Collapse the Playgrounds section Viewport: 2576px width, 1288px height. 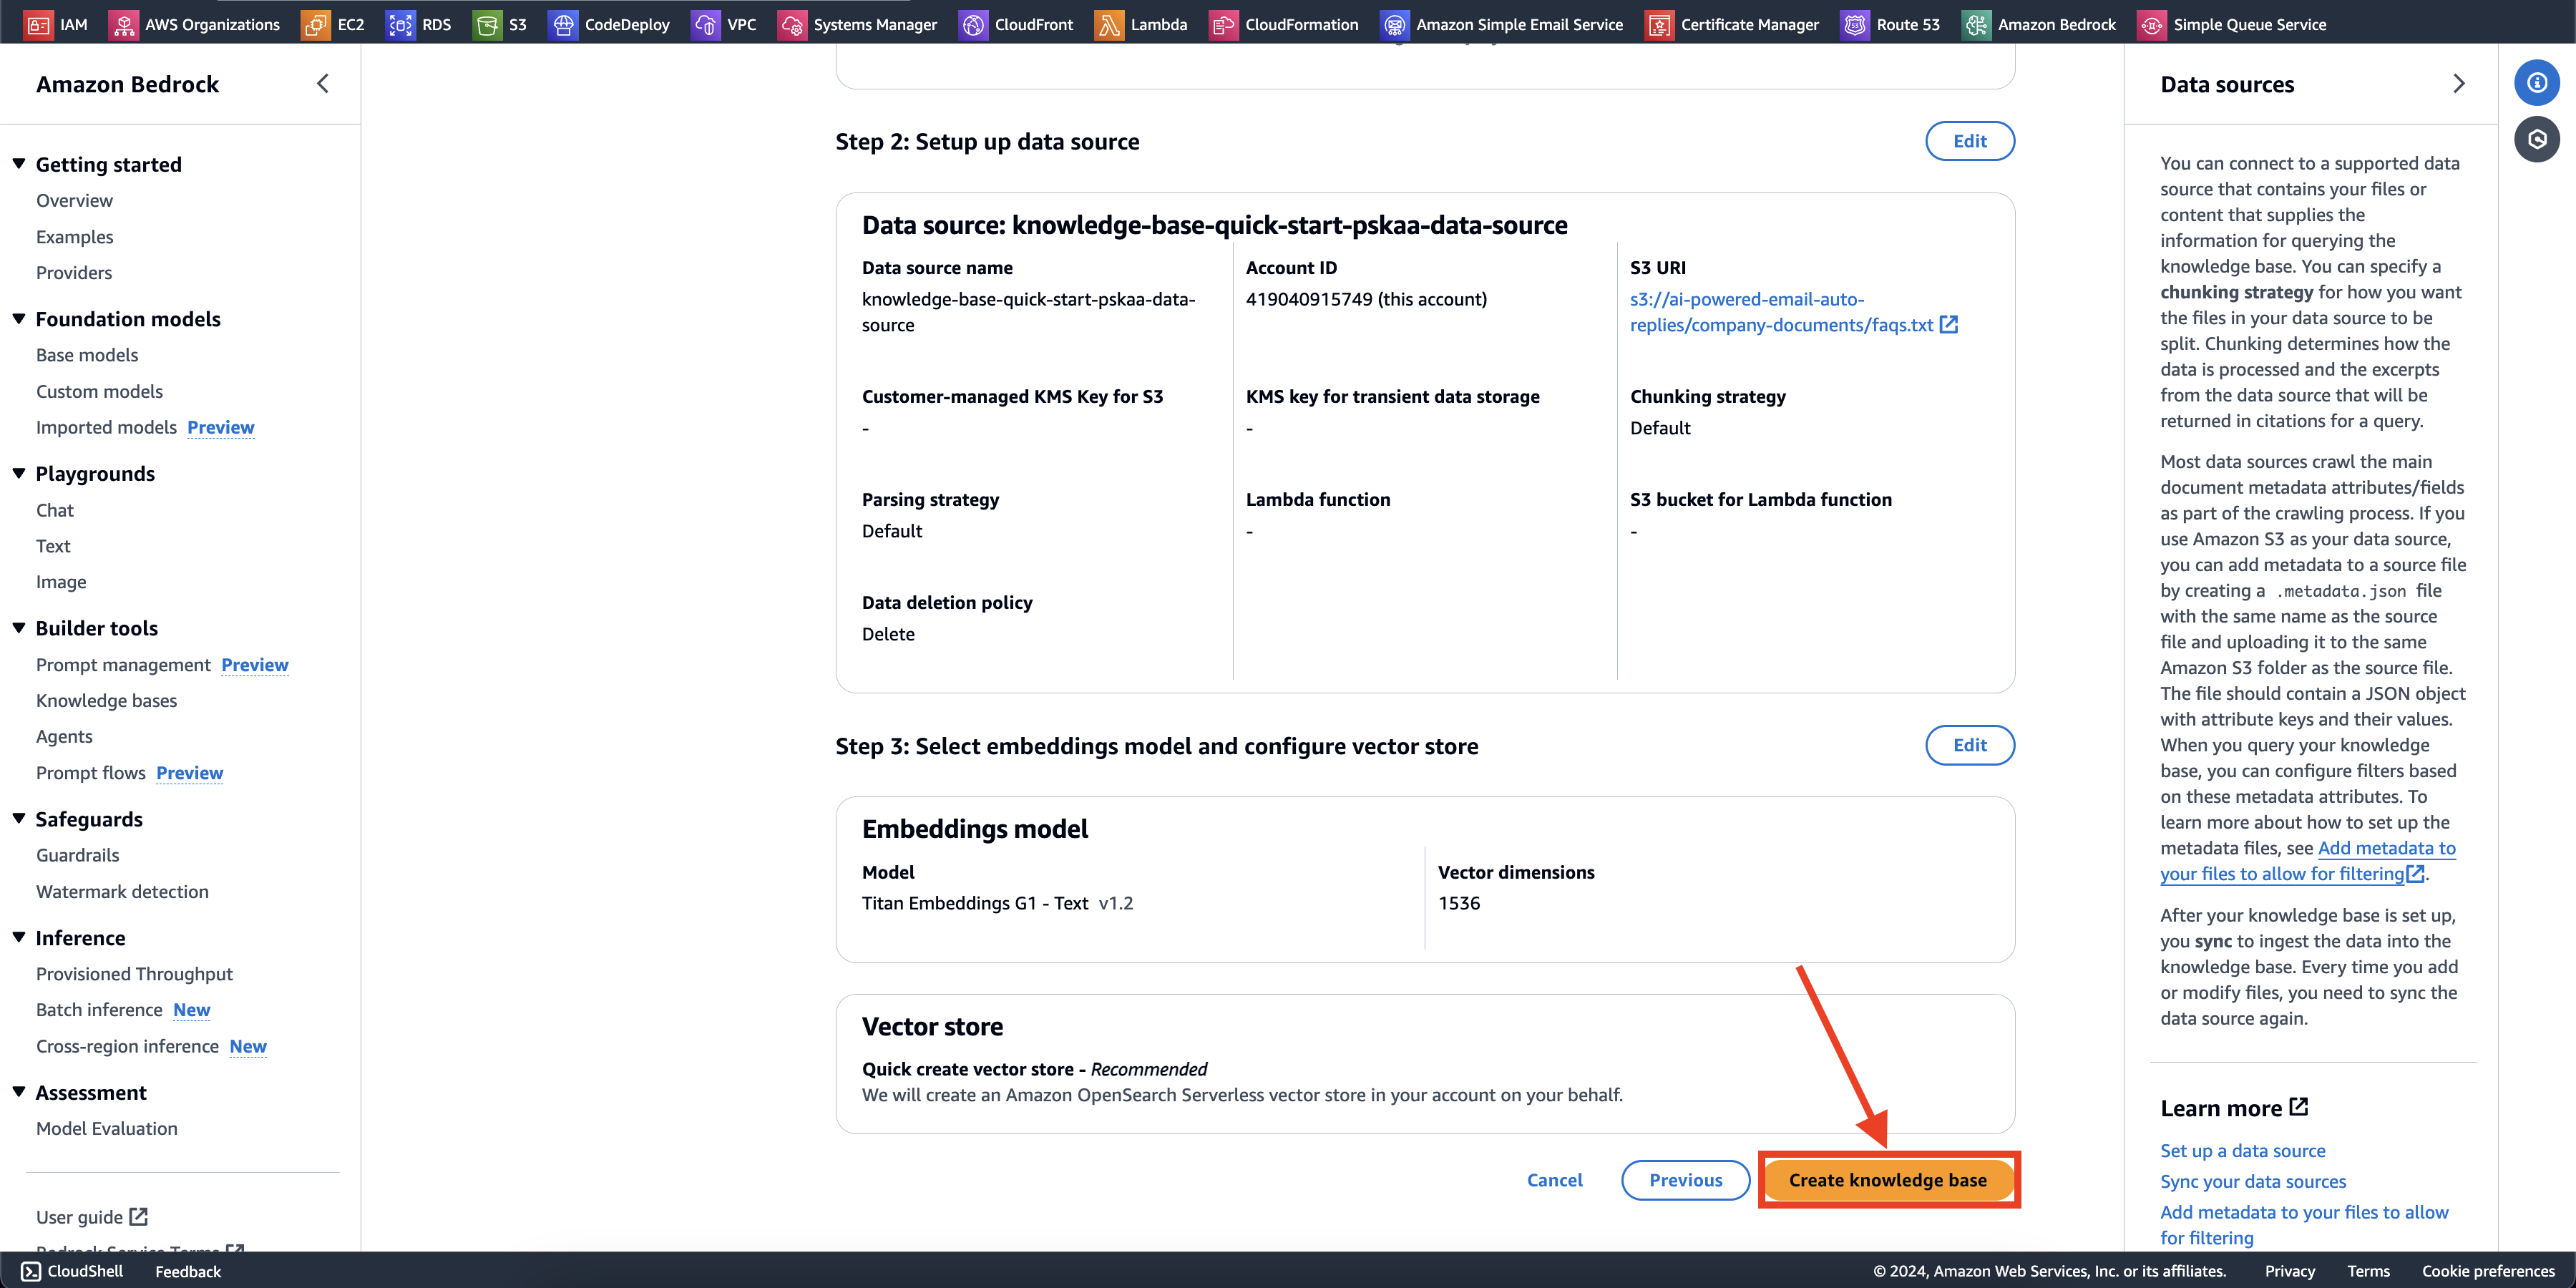pos(19,473)
